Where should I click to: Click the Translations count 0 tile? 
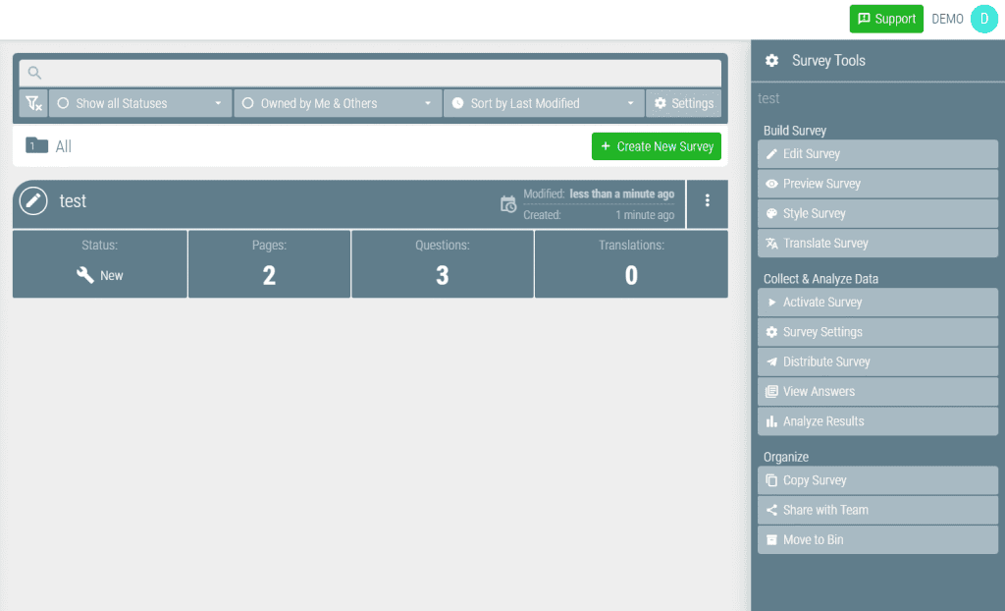[631, 264]
